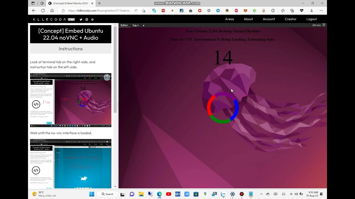This screenshot has height=199, width=355.
Task: Open Red TV extension icon in toolbar
Action: click(x=163, y=11)
